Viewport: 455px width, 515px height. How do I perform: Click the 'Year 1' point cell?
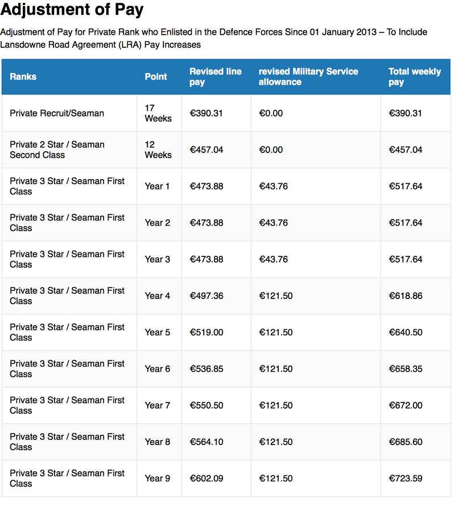(158, 186)
